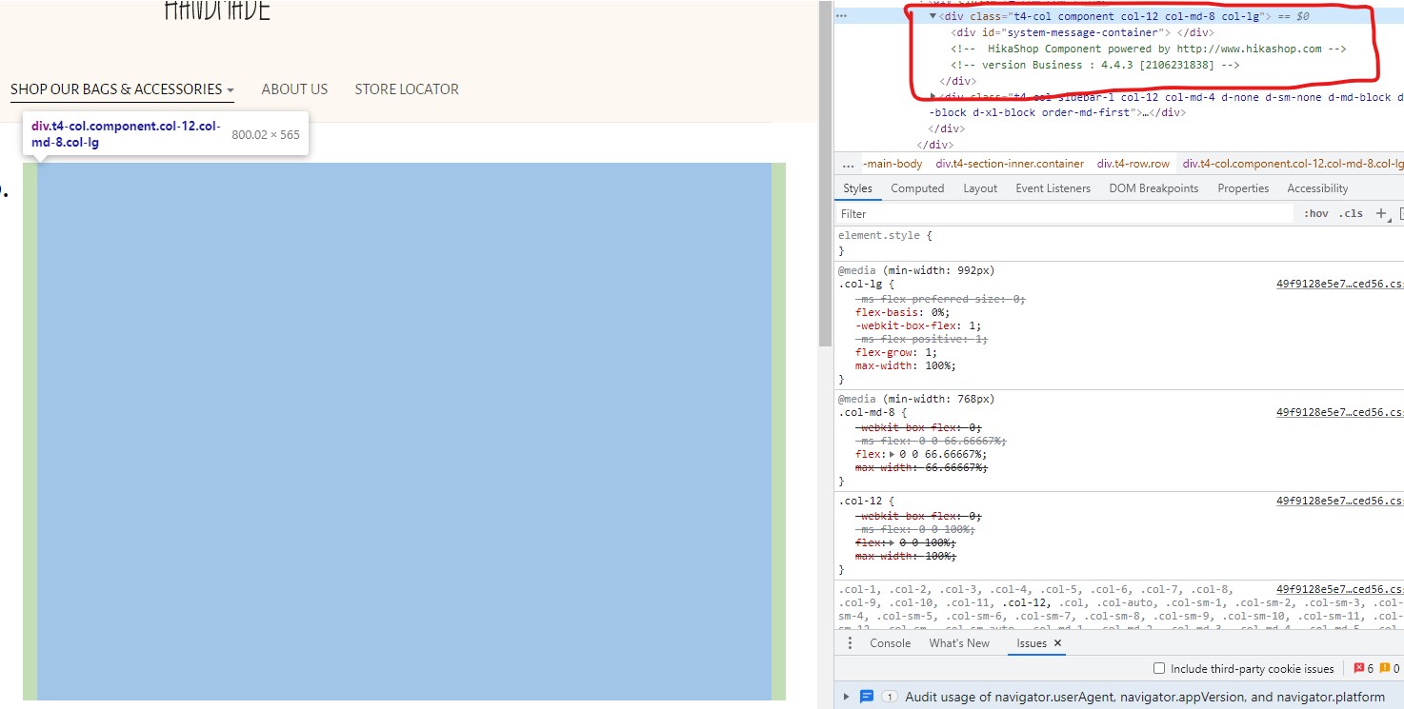This screenshot has width=1404, height=709.
Task: Open the Event Listeners tab
Action: click(x=1053, y=188)
